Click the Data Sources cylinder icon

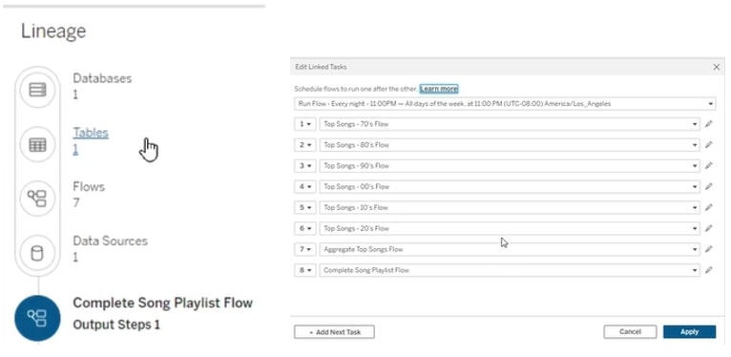pyautogui.click(x=37, y=253)
